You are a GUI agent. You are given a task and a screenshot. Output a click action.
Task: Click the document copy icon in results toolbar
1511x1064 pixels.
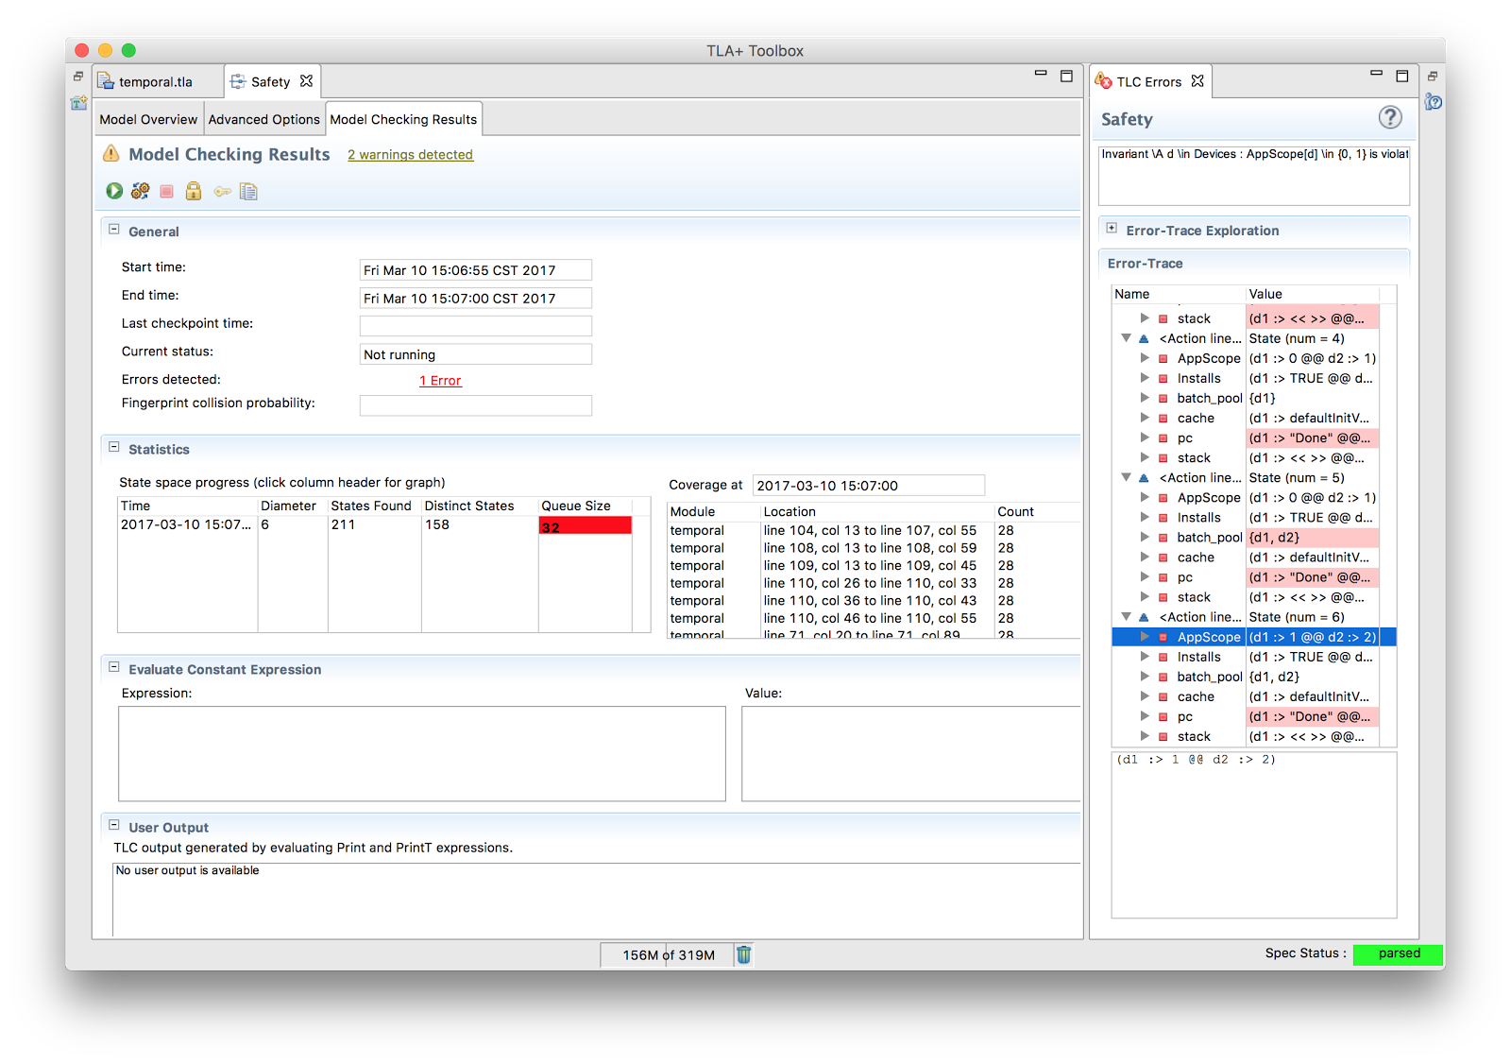pos(248,192)
